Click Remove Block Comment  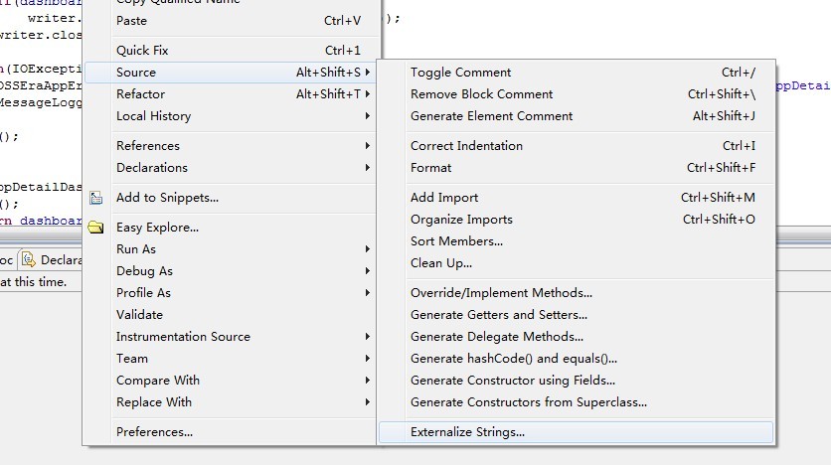[x=481, y=94]
